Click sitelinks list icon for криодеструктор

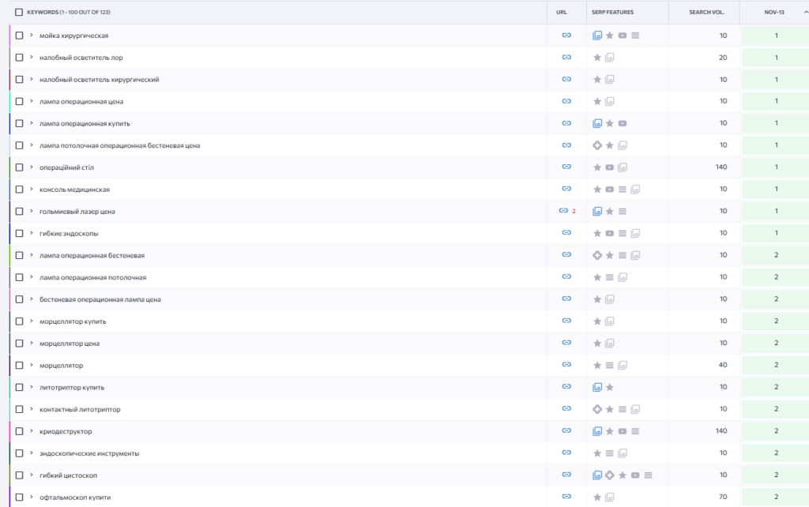[635, 431]
